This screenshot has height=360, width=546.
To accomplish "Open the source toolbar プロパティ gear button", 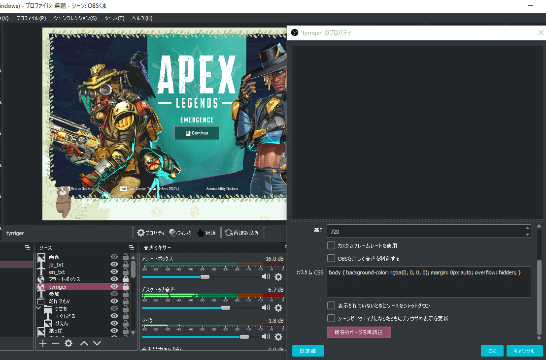I will [151, 233].
